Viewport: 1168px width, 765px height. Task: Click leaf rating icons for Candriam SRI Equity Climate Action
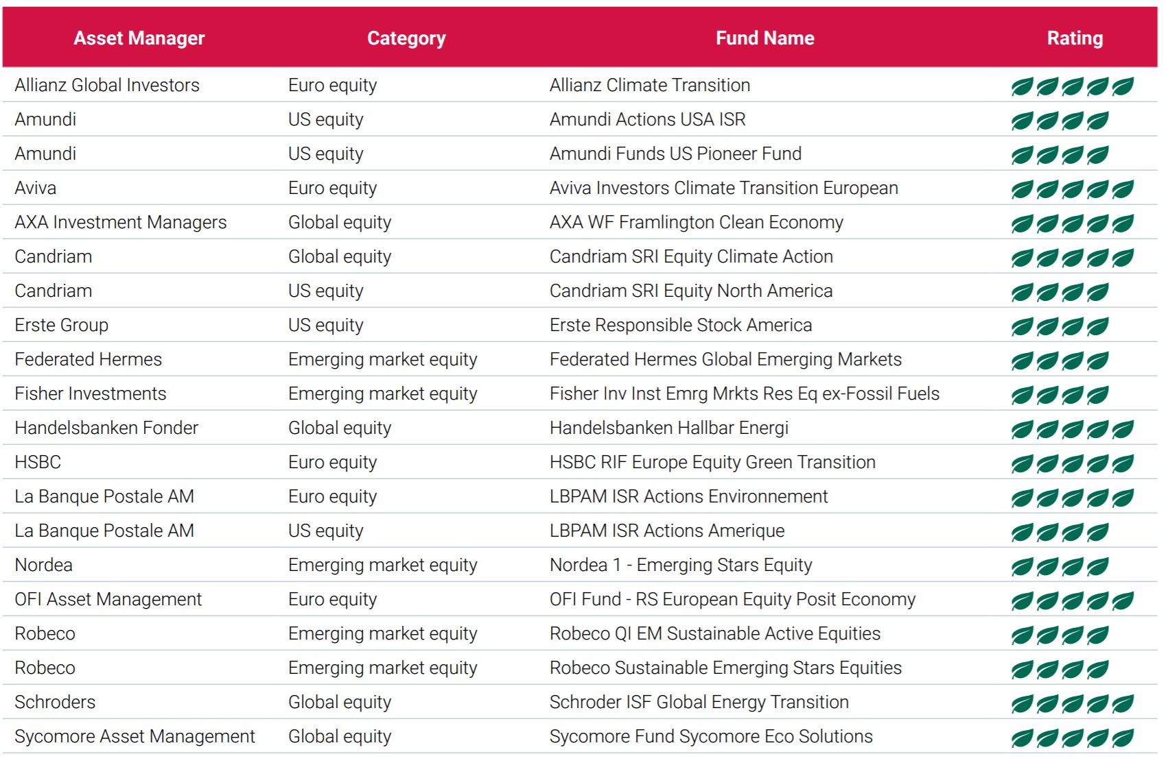point(1072,258)
